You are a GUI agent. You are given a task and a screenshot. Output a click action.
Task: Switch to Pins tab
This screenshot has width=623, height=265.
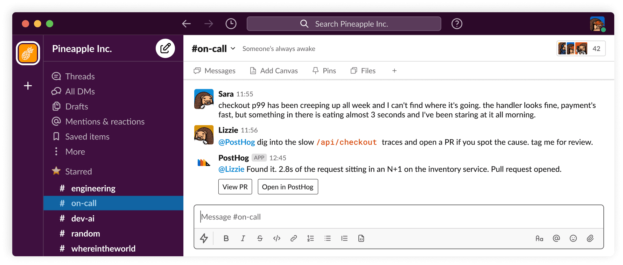[x=324, y=71]
